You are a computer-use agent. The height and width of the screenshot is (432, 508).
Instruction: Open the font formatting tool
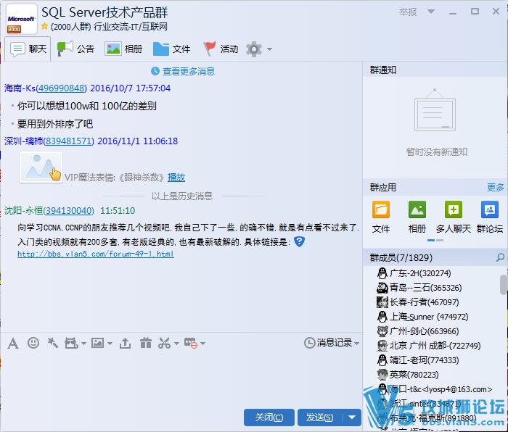13,343
